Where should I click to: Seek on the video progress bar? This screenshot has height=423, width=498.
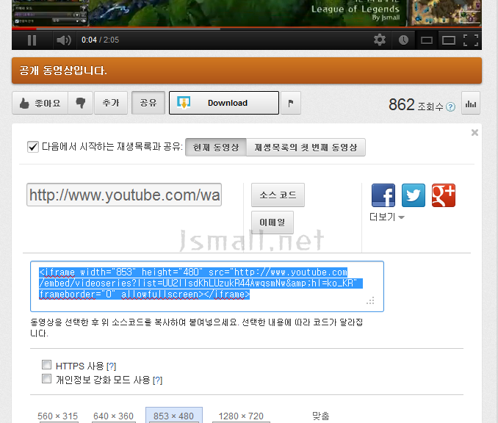(x=247, y=29)
